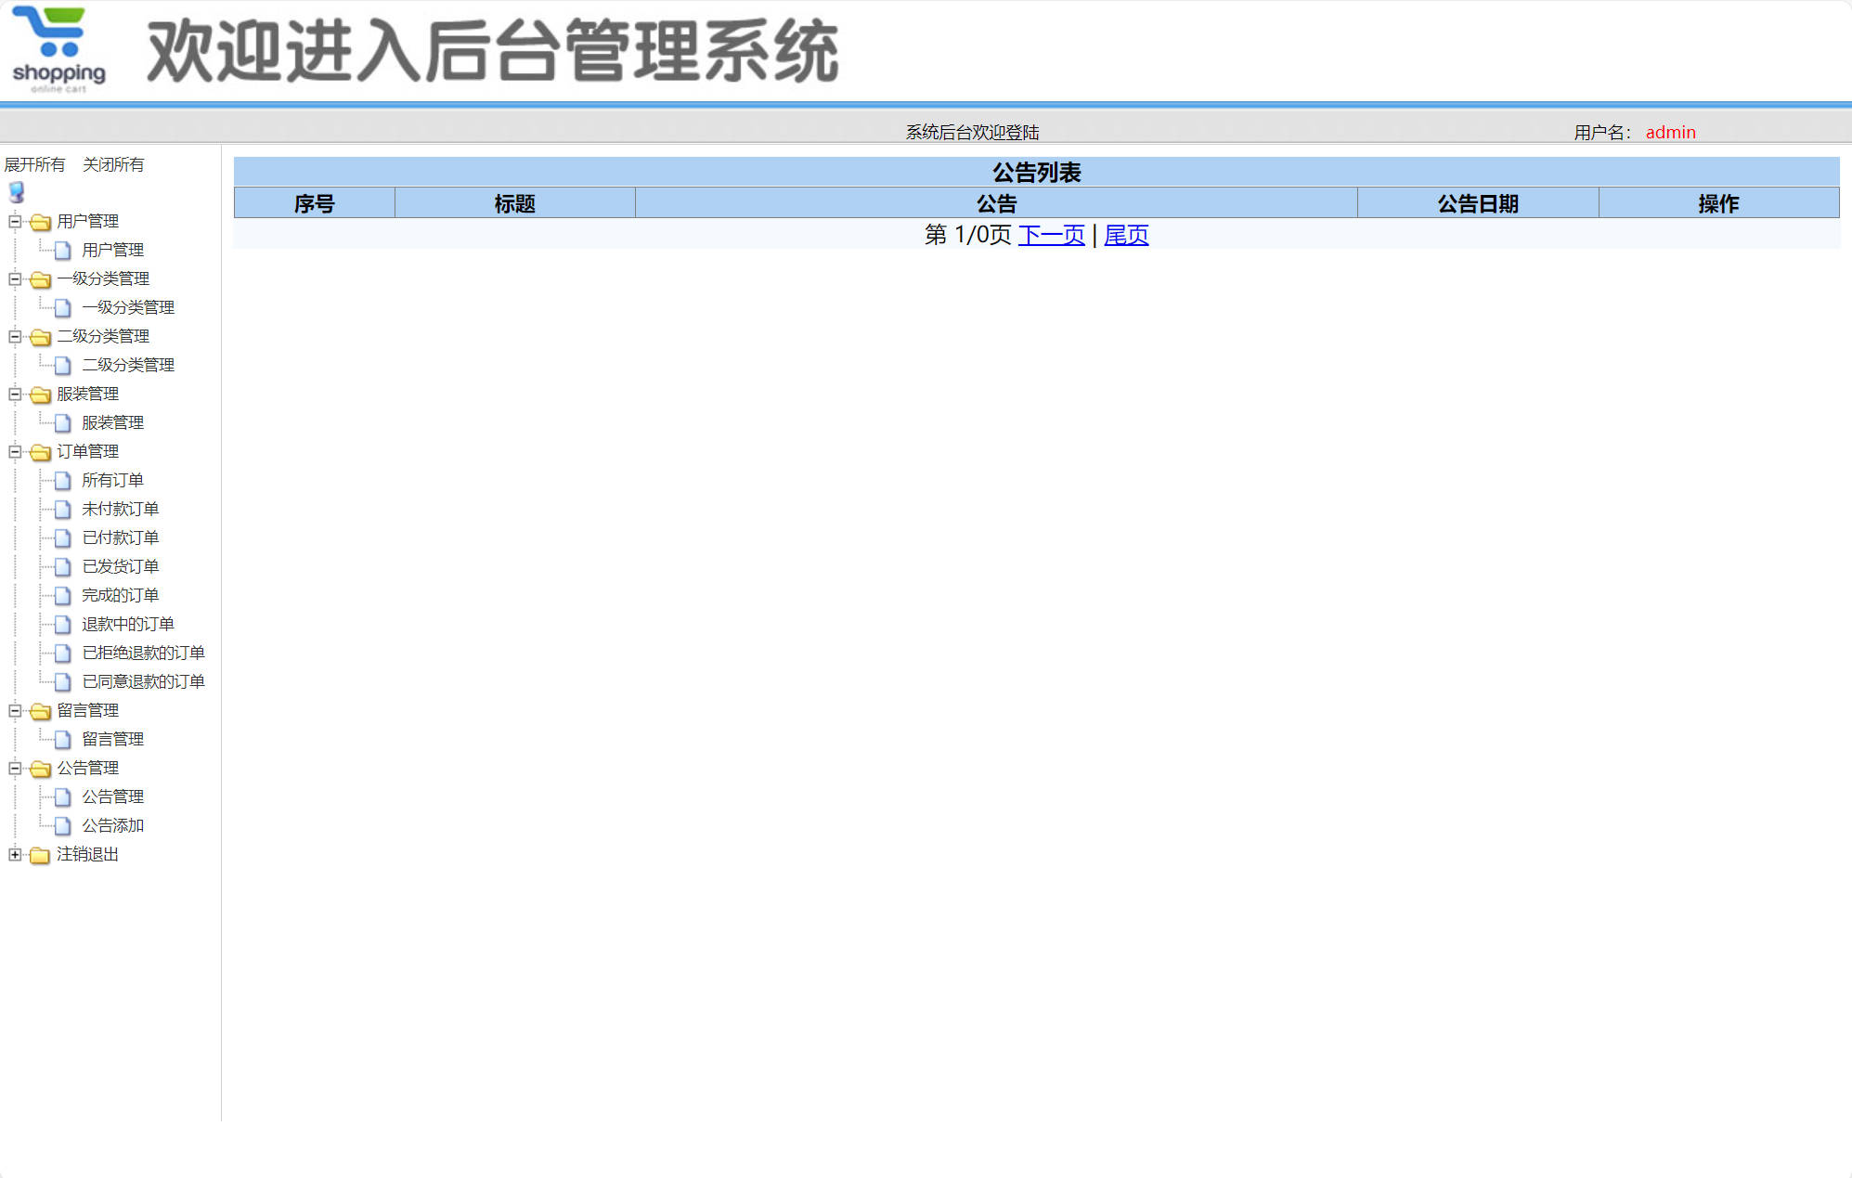The width and height of the screenshot is (1852, 1178).
Task: Select 退款中的订单 tree item
Action: (x=127, y=624)
